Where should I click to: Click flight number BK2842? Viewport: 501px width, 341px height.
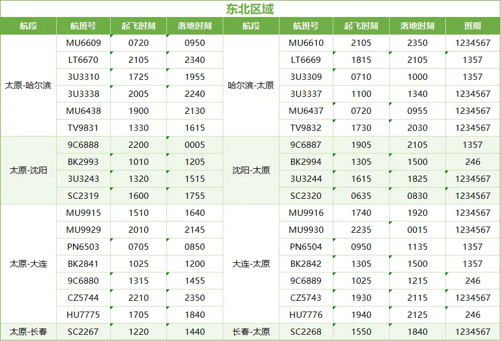(x=306, y=264)
